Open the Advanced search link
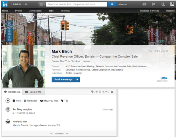Screen dimensions: 177x139 (123, 4)
